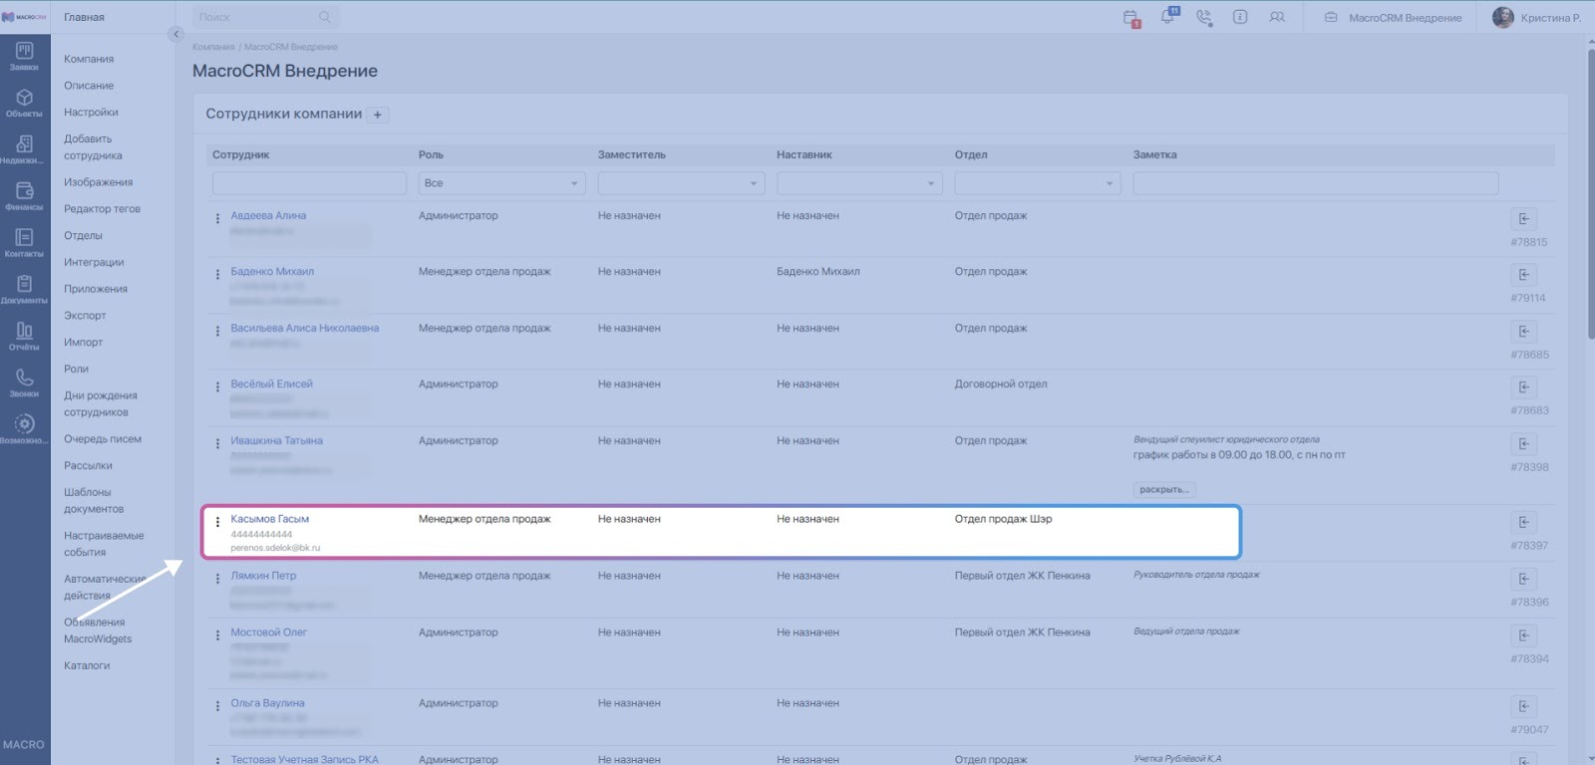The image size is (1595, 765).
Task: Open the Контакты sidebar icon
Action: tap(24, 242)
